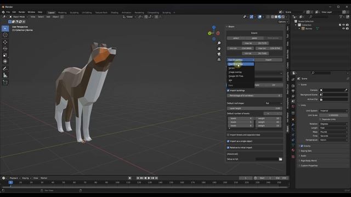The height and width of the screenshot is (197, 351).
Task: Adjust Percentage of id windows slider
Action: (x=254, y=96)
